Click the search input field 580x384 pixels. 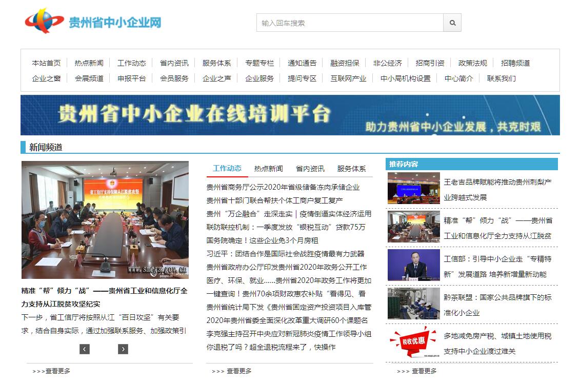350,23
